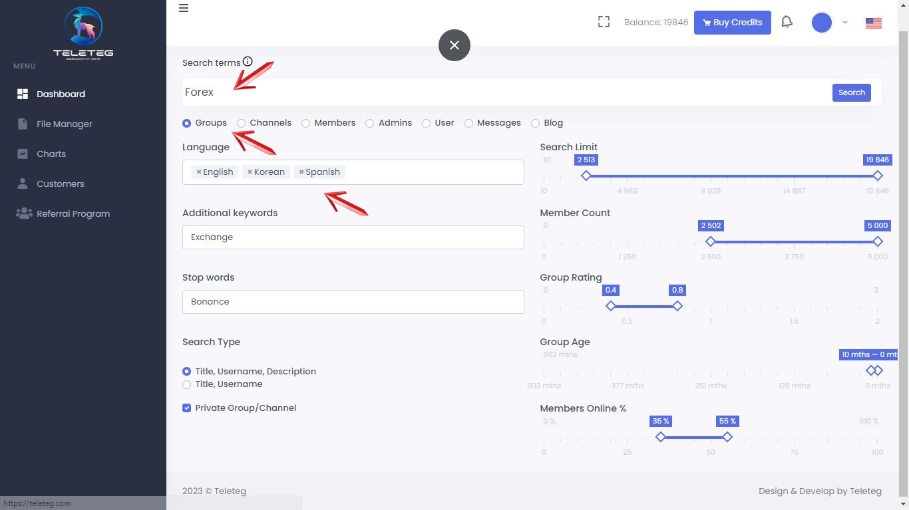Open File Manager in the sidebar
This screenshot has height=510, width=909.
(x=64, y=124)
